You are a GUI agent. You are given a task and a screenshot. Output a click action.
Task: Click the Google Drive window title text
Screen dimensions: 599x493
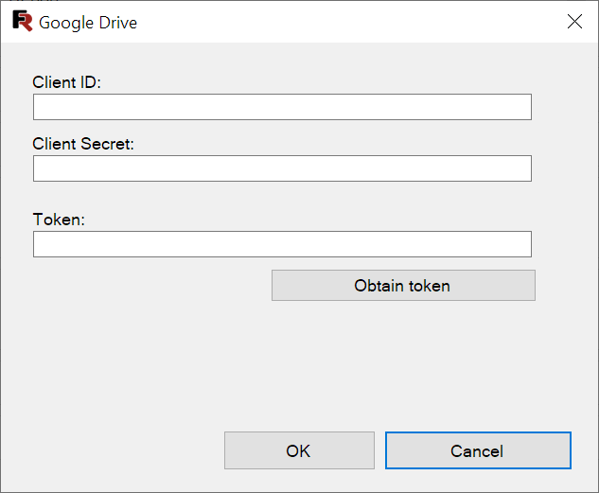(x=88, y=23)
